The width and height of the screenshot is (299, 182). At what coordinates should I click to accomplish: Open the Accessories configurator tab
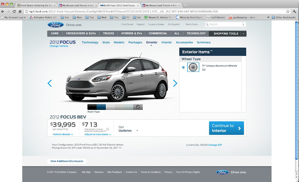pos(184,42)
